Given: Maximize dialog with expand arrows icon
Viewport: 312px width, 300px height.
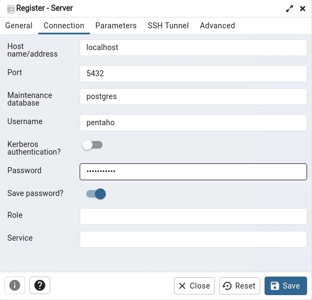Looking at the screenshot, I should (x=289, y=9).
